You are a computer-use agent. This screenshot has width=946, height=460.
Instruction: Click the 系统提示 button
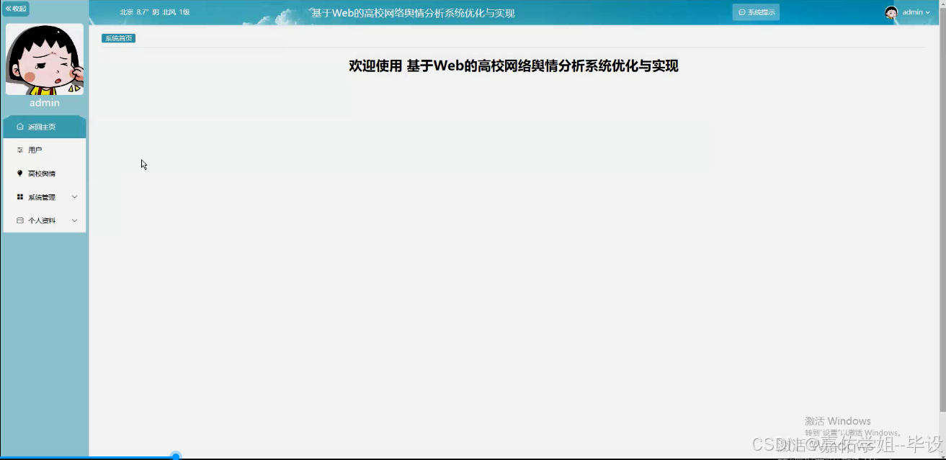click(x=756, y=12)
